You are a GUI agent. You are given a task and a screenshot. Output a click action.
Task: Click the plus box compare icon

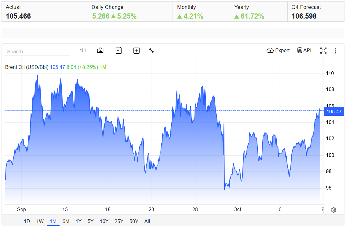click(x=137, y=51)
